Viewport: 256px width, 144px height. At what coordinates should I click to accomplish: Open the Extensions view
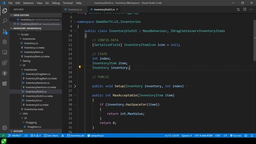click(4, 63)
